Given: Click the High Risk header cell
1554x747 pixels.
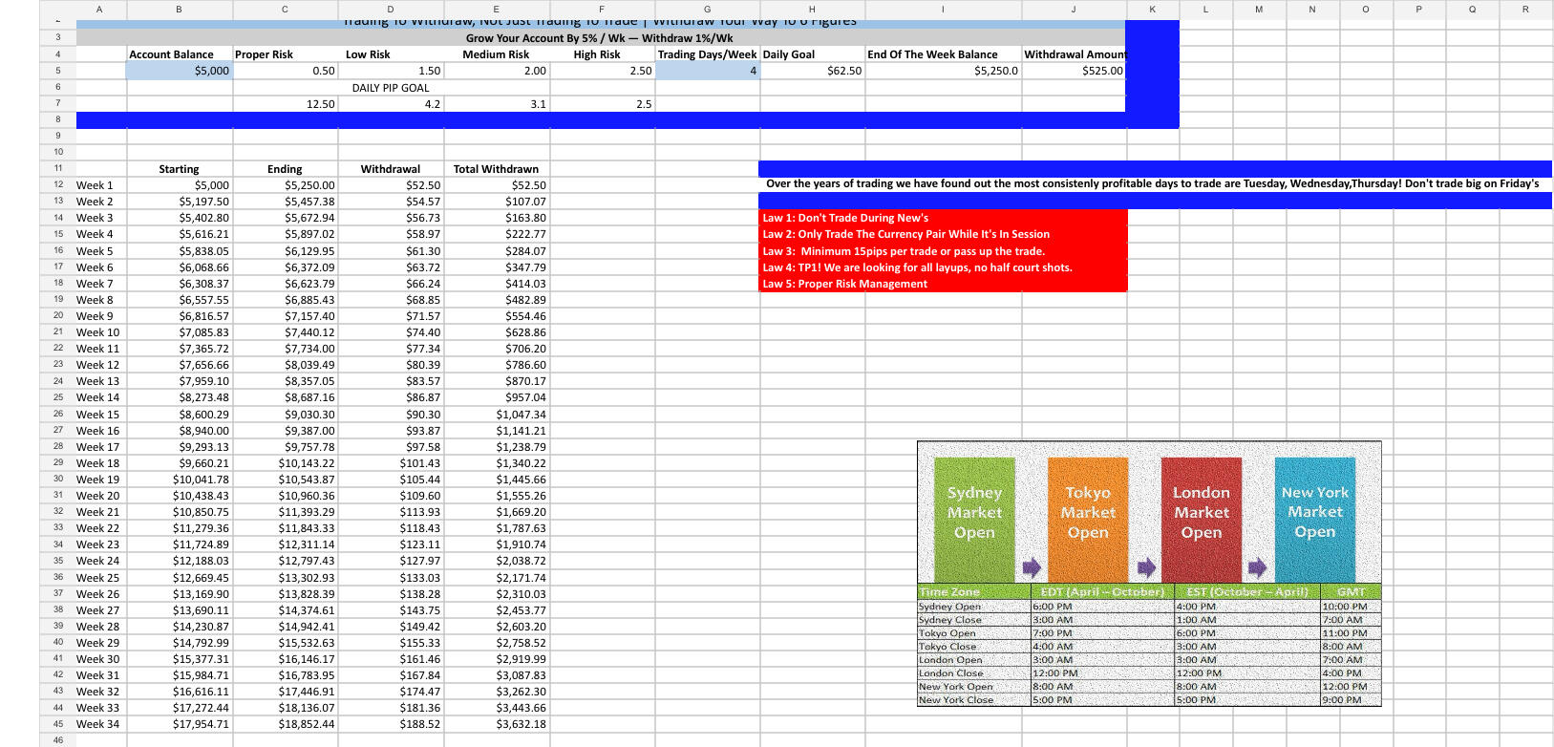Looking at the screenshot, I should [x=602, y=54].
